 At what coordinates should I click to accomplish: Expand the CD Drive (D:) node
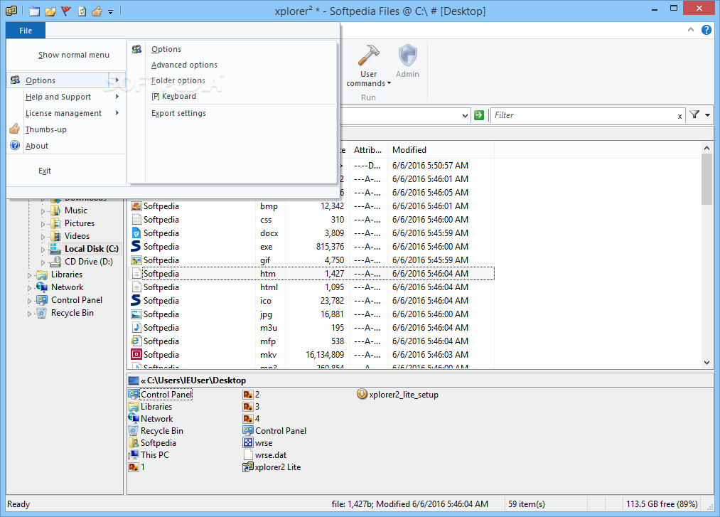point(43,263)
